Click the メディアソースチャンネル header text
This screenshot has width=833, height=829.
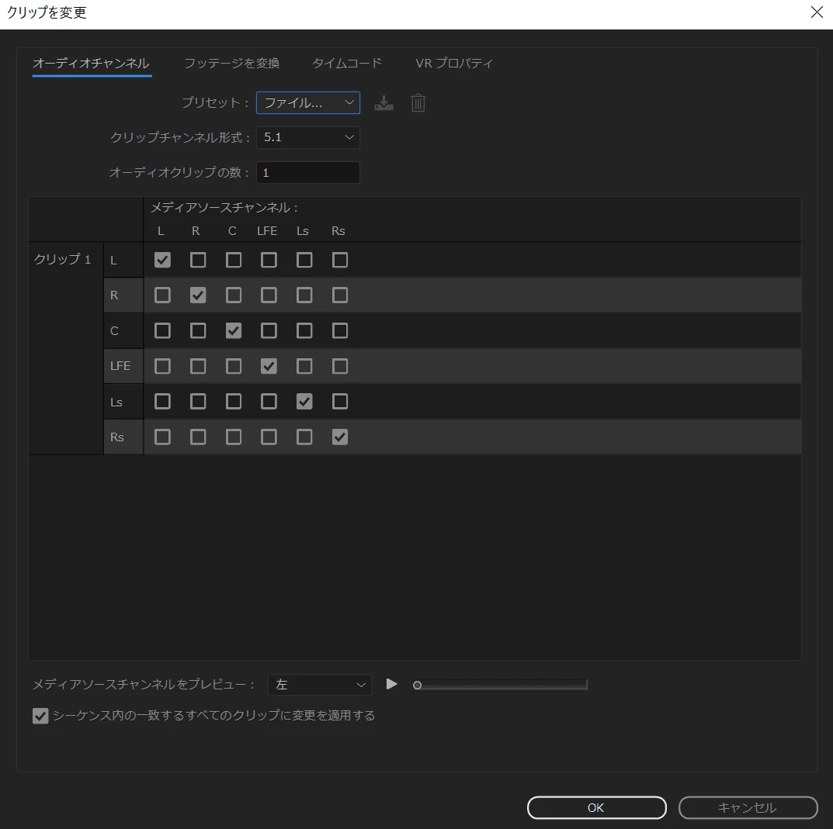[x=224, y=208]
